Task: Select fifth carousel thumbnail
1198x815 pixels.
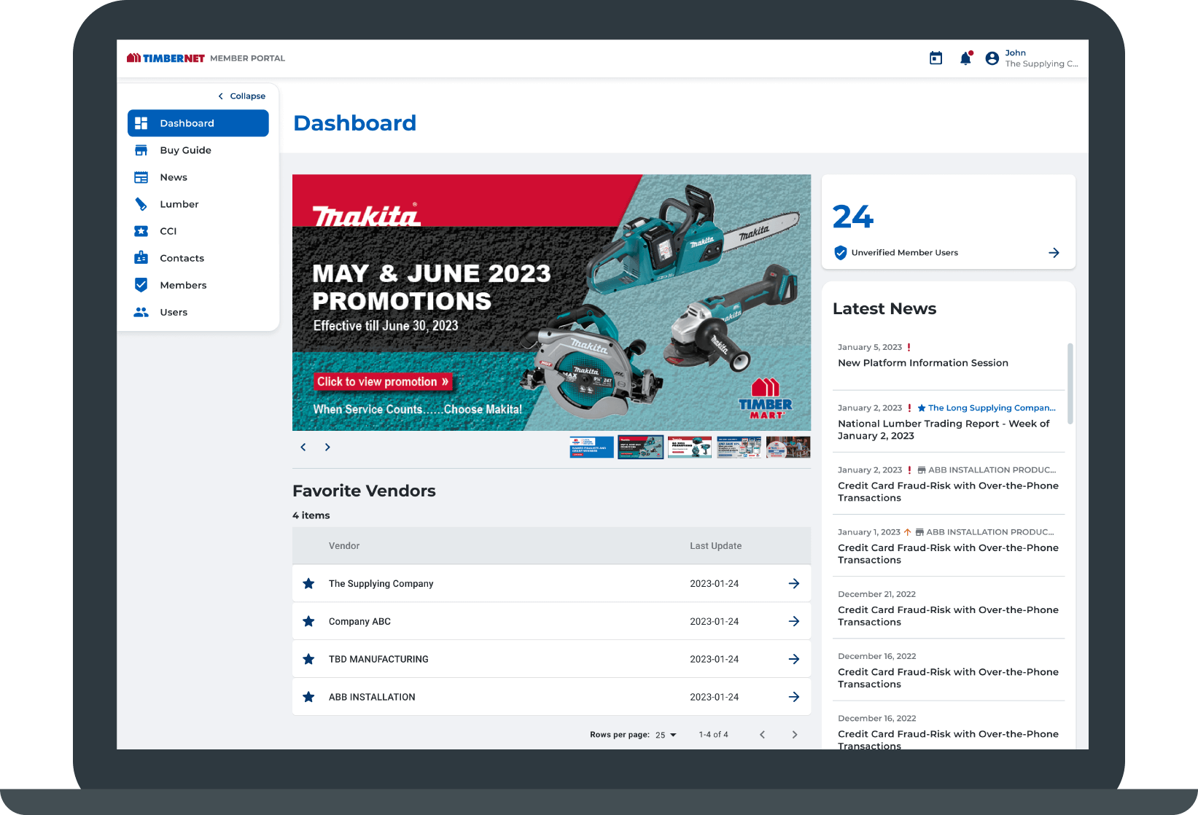Action: point(788,447)
